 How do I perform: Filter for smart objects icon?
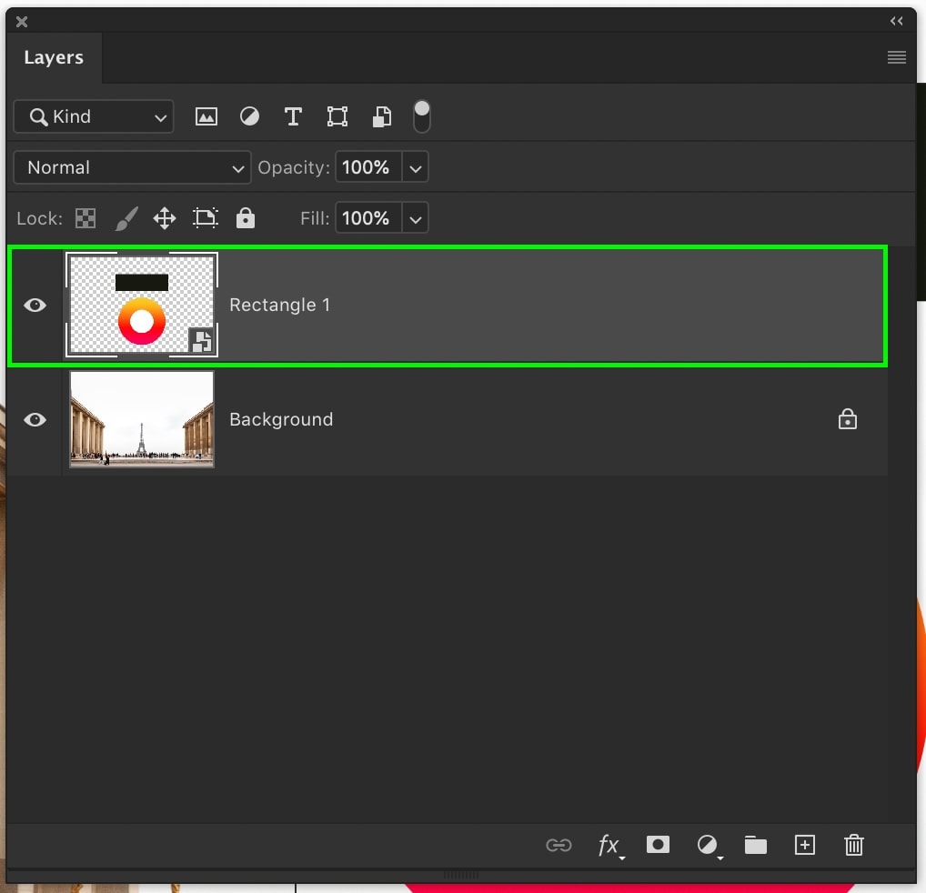(x=381, y=116)
